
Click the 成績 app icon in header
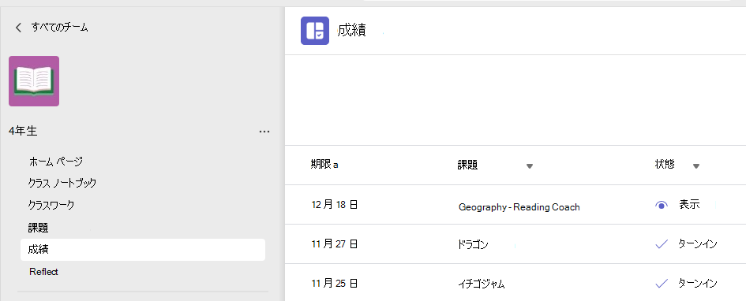click(x=315, y=31)
